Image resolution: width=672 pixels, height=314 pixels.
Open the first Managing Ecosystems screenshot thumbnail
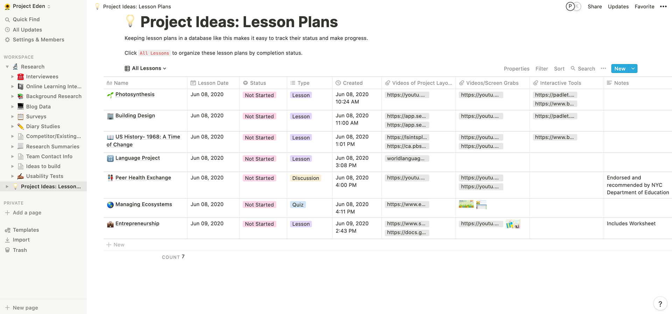point(466,204)
